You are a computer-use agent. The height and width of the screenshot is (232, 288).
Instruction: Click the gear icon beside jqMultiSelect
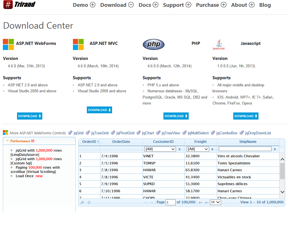[184, 133]
